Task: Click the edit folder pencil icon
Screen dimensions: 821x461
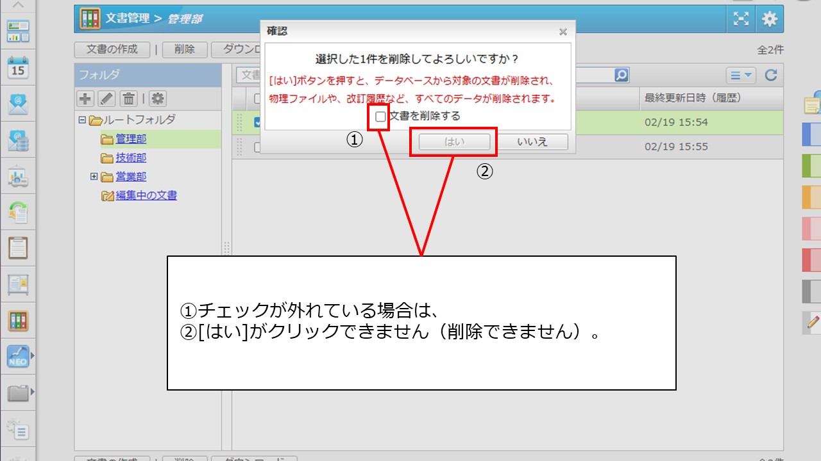Action: (x=106, y=99)
